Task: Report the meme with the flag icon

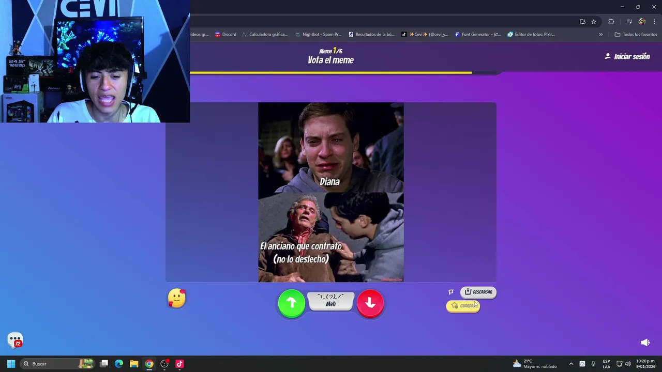Action: pyautogui.click(x=451, y=292)
